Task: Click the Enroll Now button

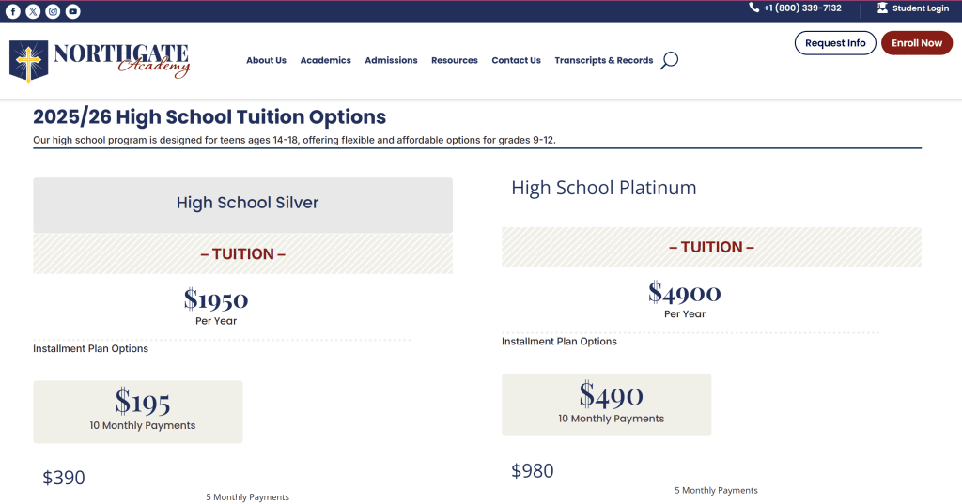Action: pyautogui.click(x=916, y=43)
